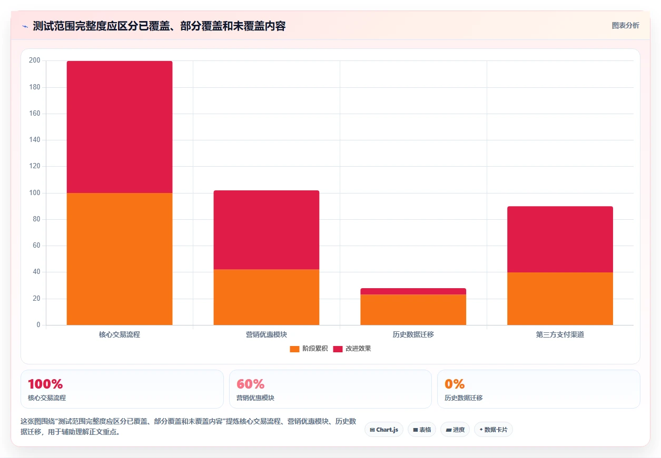The image size is (661, 458).
Task: Select the 表格 tag chip
Action: tap(422, 430)
